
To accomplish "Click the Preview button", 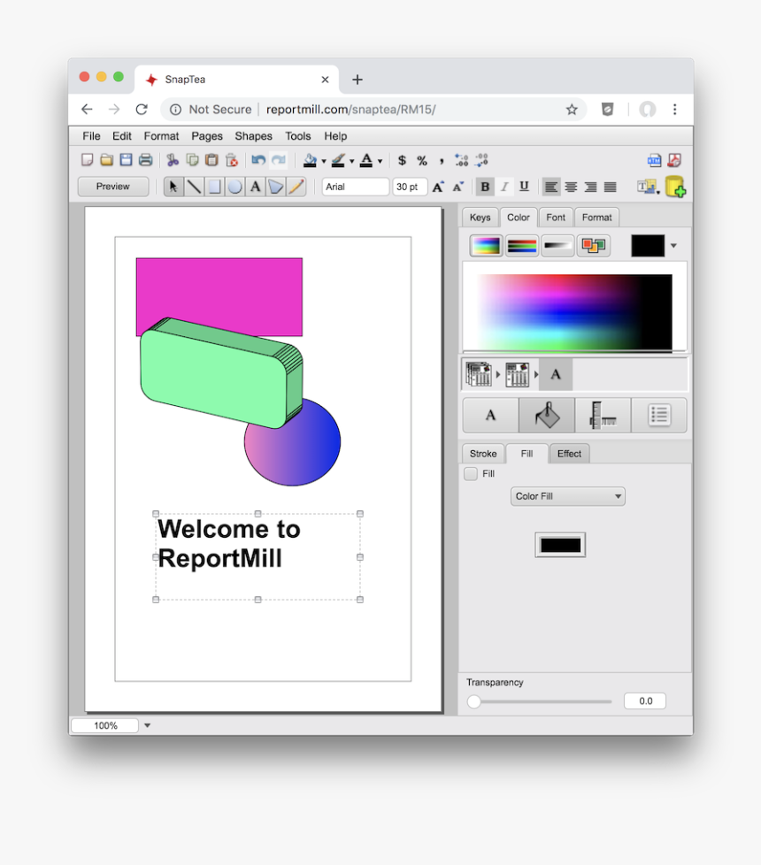I will click(113, 187).
